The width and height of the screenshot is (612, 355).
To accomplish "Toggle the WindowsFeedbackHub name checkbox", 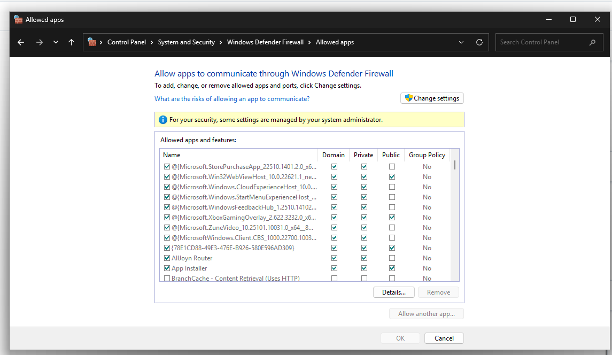I will (x=167, y=207).
